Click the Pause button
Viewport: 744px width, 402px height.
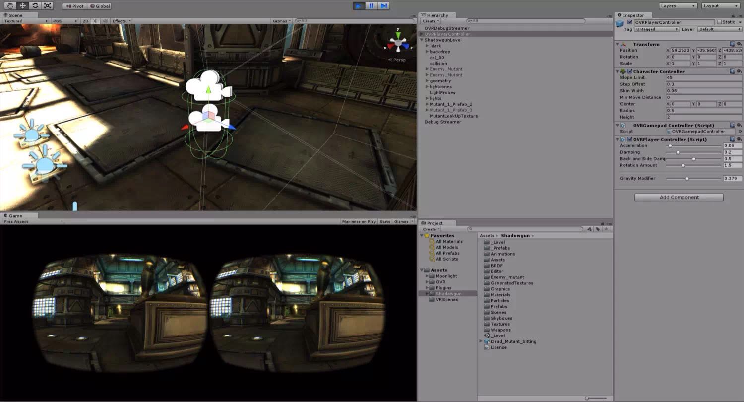pos(371,6)
